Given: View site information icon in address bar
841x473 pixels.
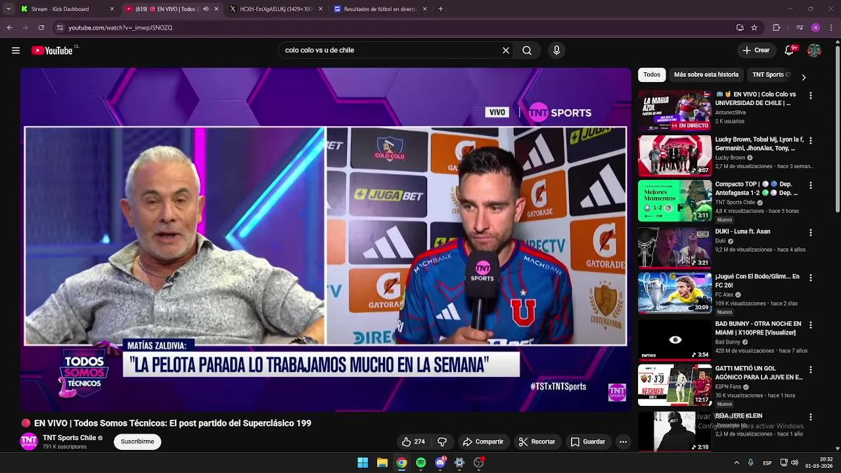Looking at the screenshot, I should point(60,28).
